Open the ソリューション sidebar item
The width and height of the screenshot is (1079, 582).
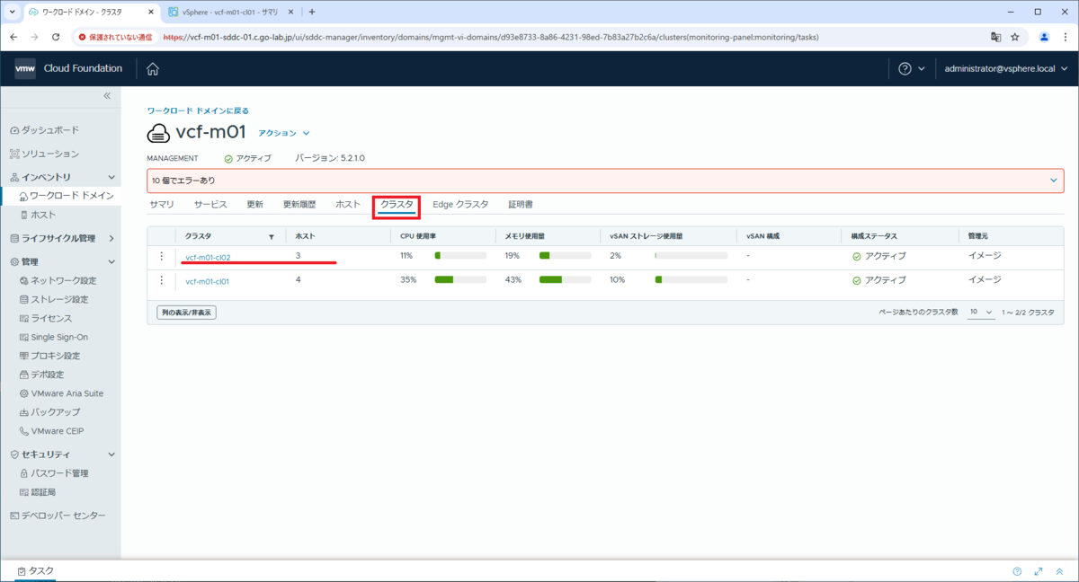pyautogui.click(x=44, y=154)
